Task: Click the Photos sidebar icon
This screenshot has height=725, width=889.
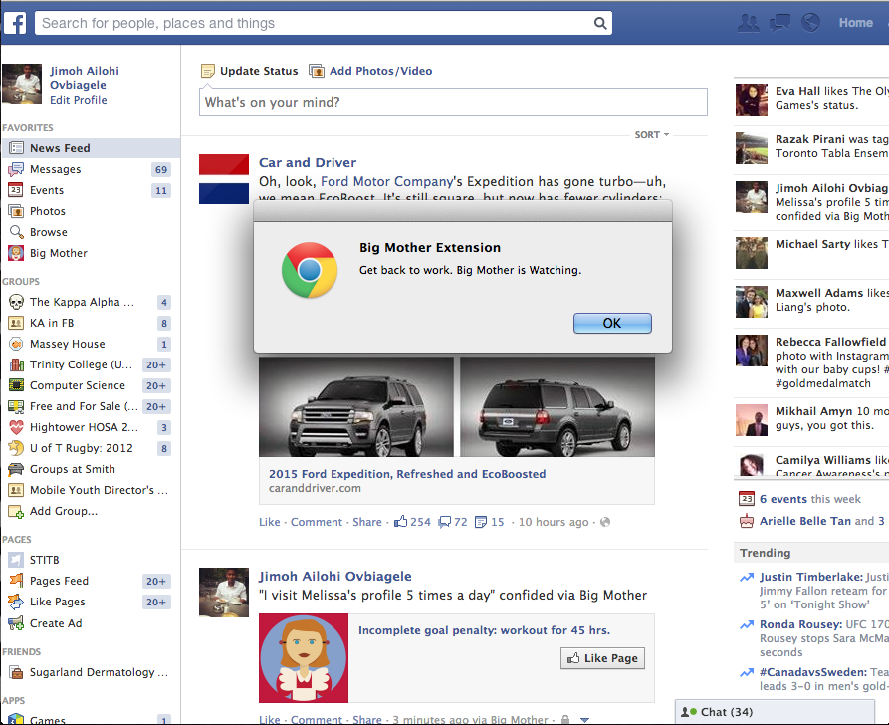Action: (x=16, y=211)
